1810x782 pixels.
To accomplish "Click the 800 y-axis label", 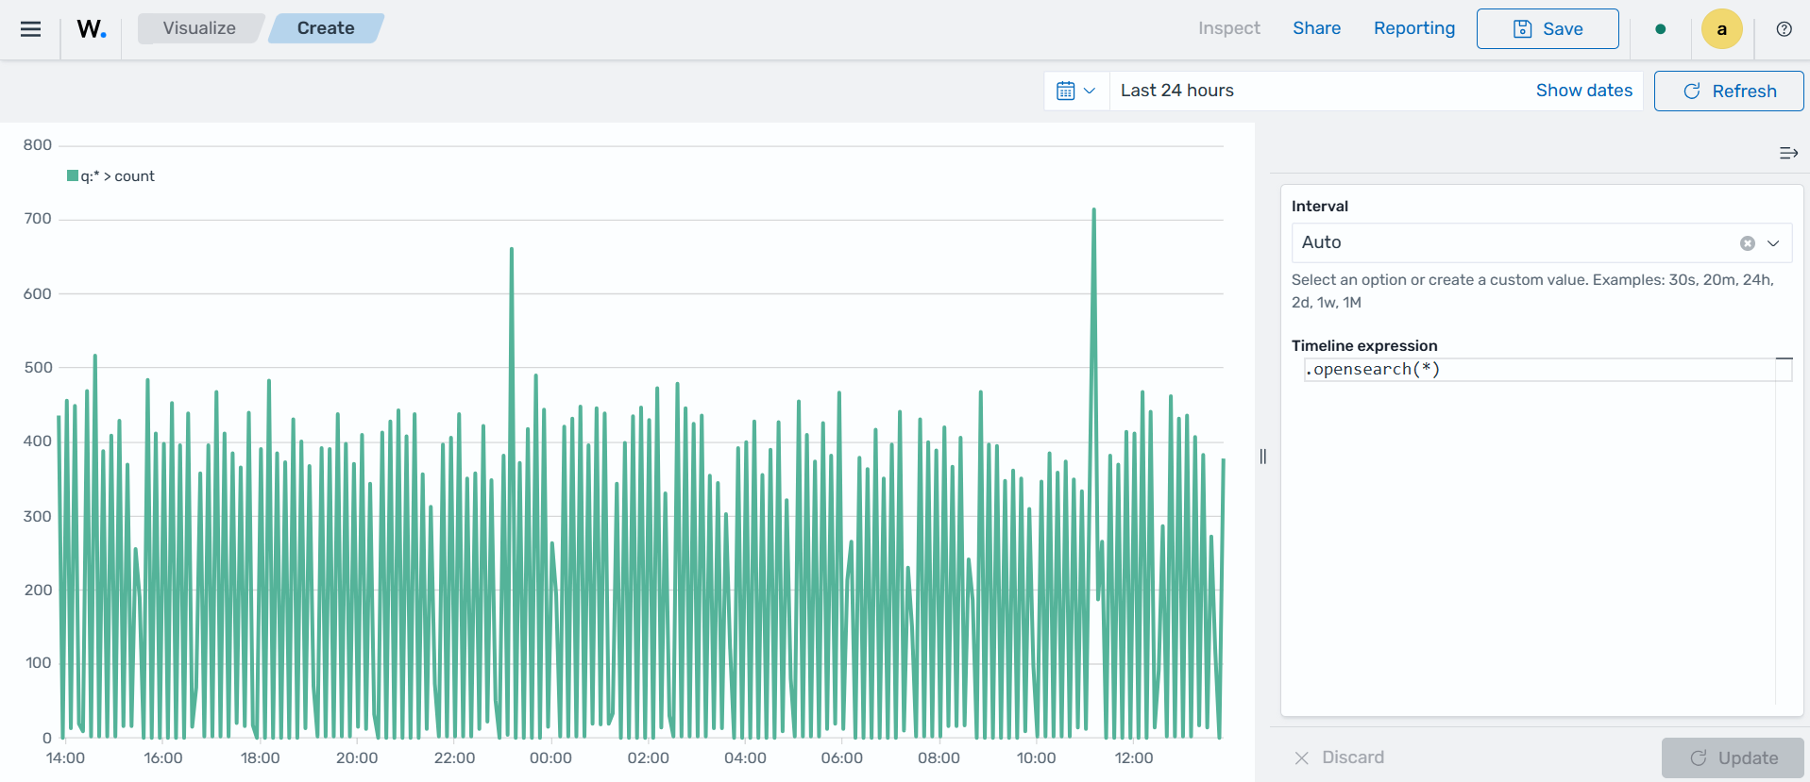I will [x=38, y=145].
